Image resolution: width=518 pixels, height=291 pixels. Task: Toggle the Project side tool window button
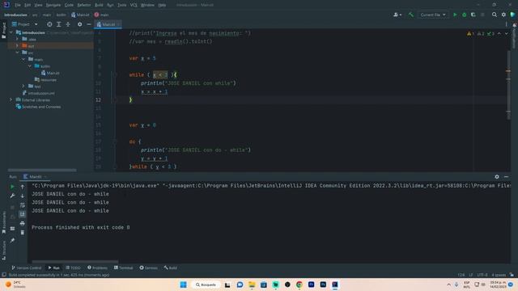(3, 31)
